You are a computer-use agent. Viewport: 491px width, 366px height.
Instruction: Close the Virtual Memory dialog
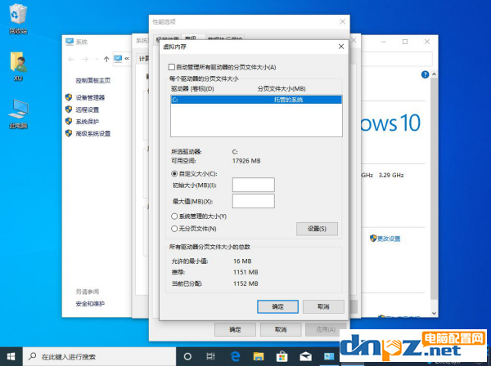341,47
